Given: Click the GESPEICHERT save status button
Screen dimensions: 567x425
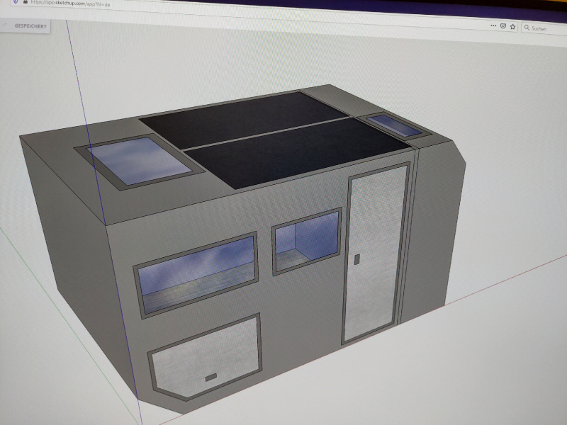Looking at the screenshot, I should click(x=30, y=26).
